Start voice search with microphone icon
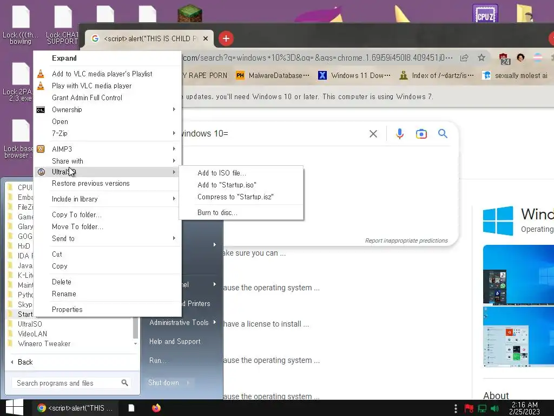The height and width of the screenshot is (416, 554). click(x=400, y=134)
